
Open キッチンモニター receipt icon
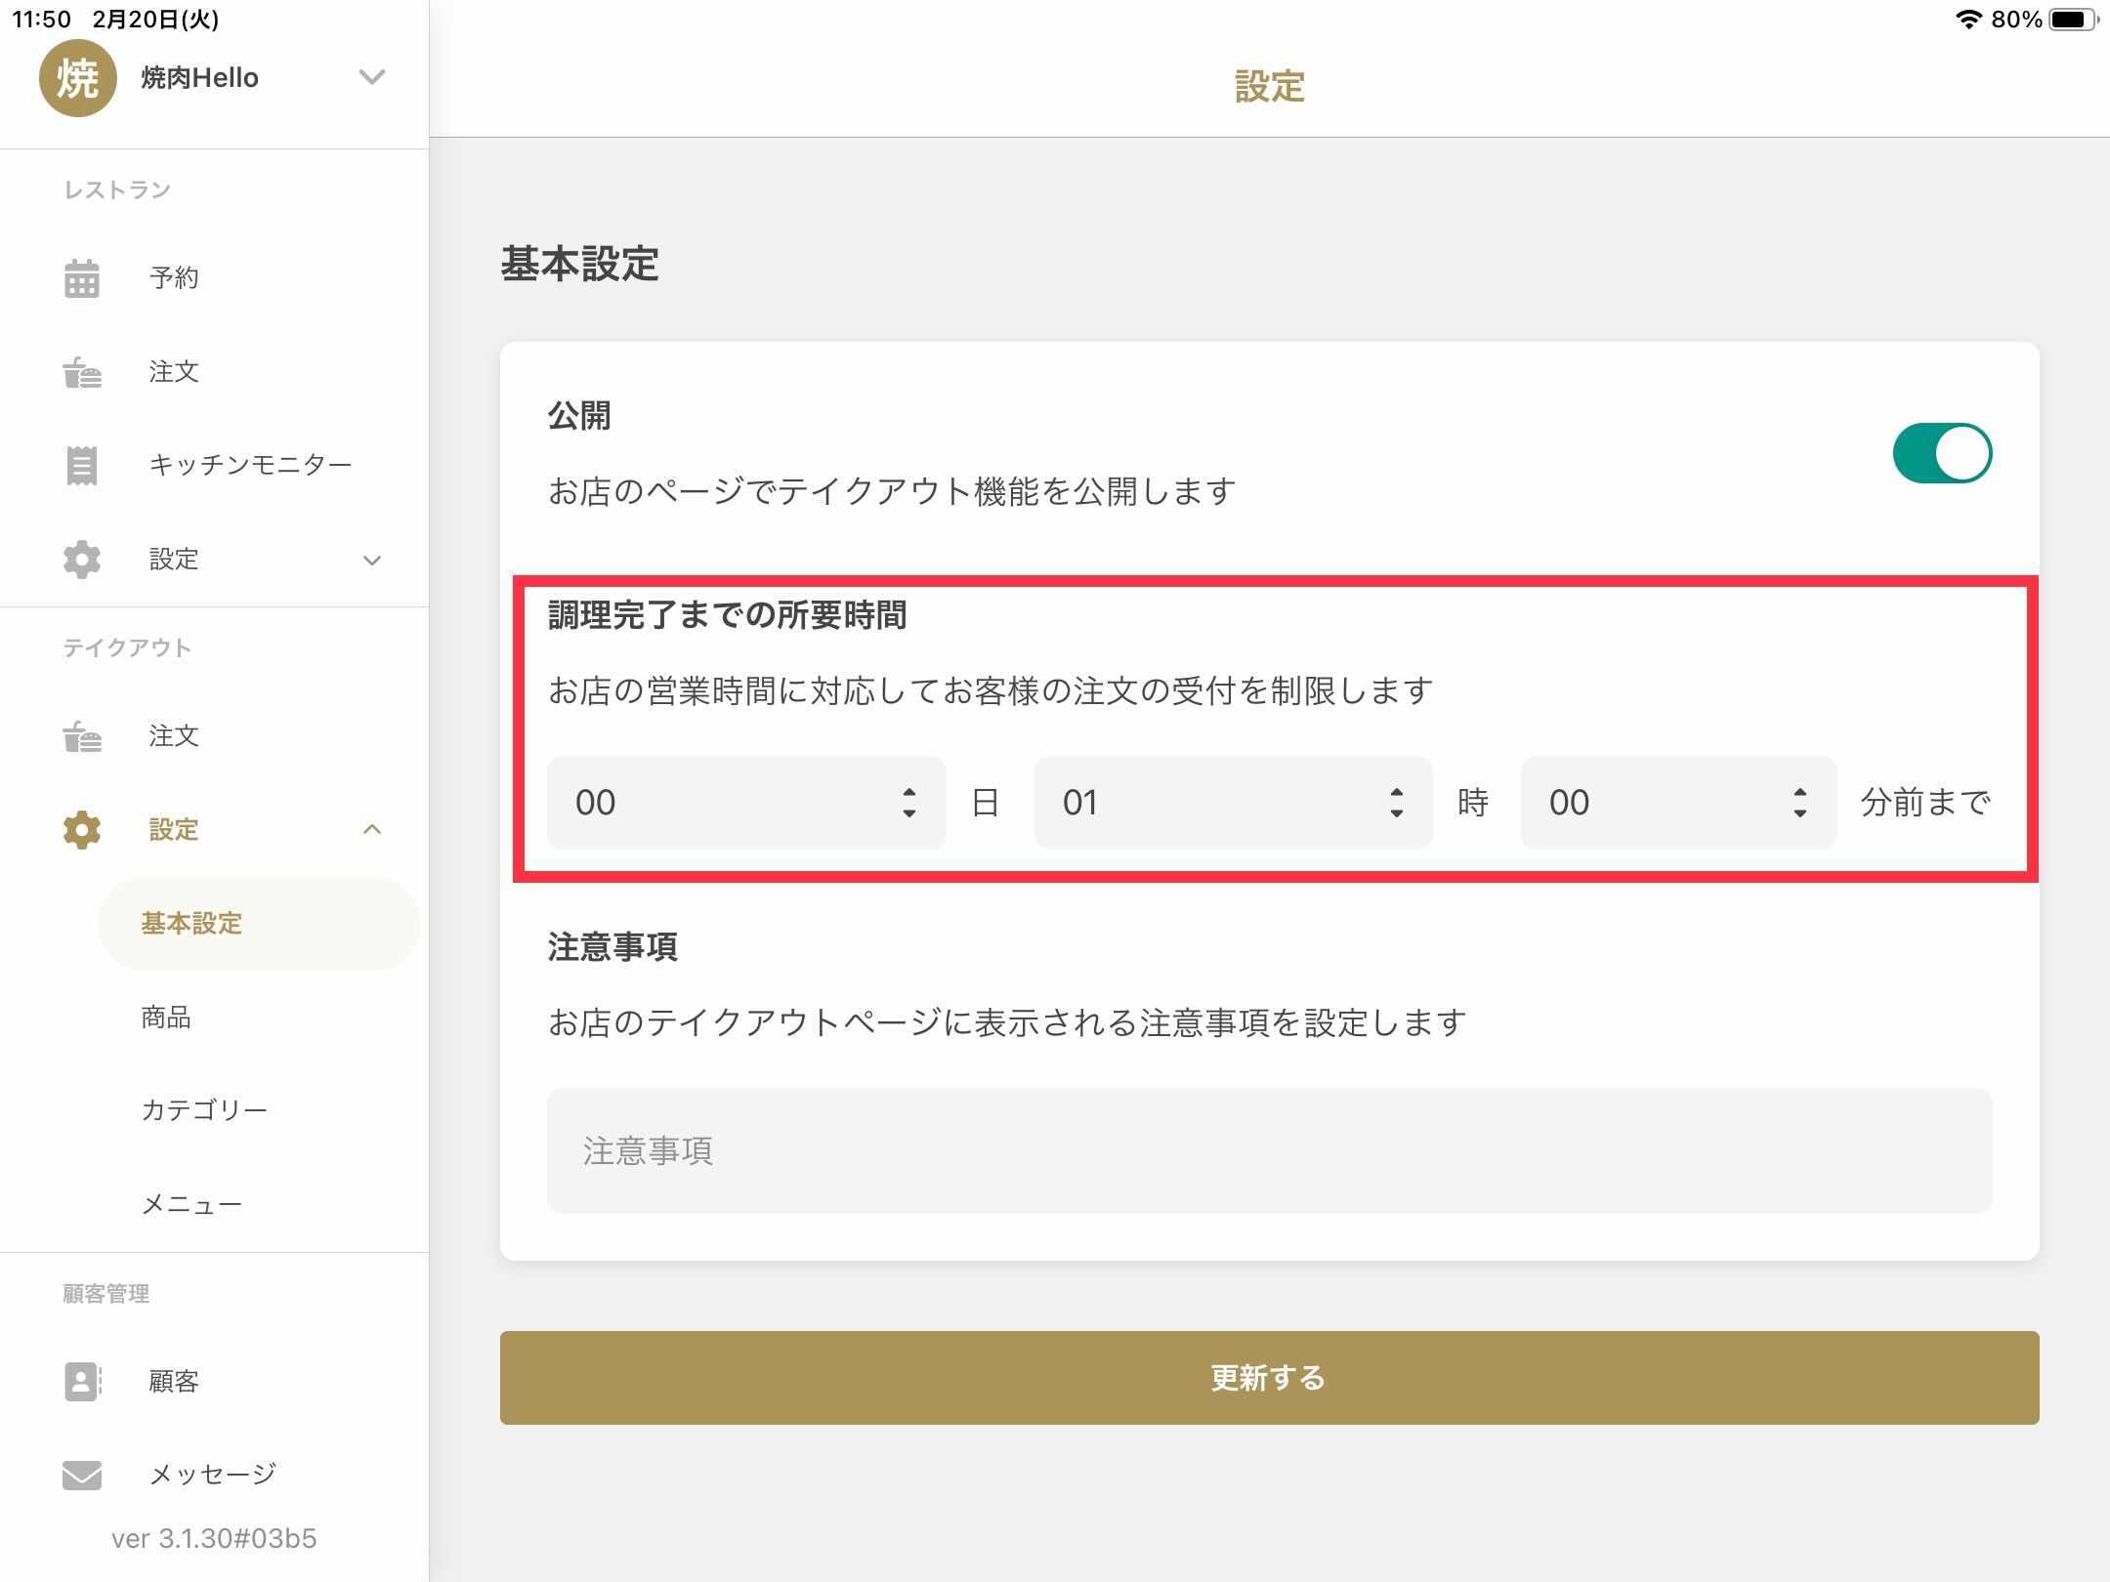(82, 465)
